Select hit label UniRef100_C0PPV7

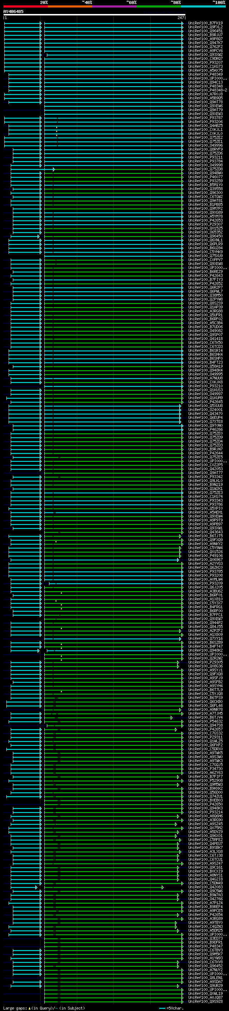tap(205, 260)
